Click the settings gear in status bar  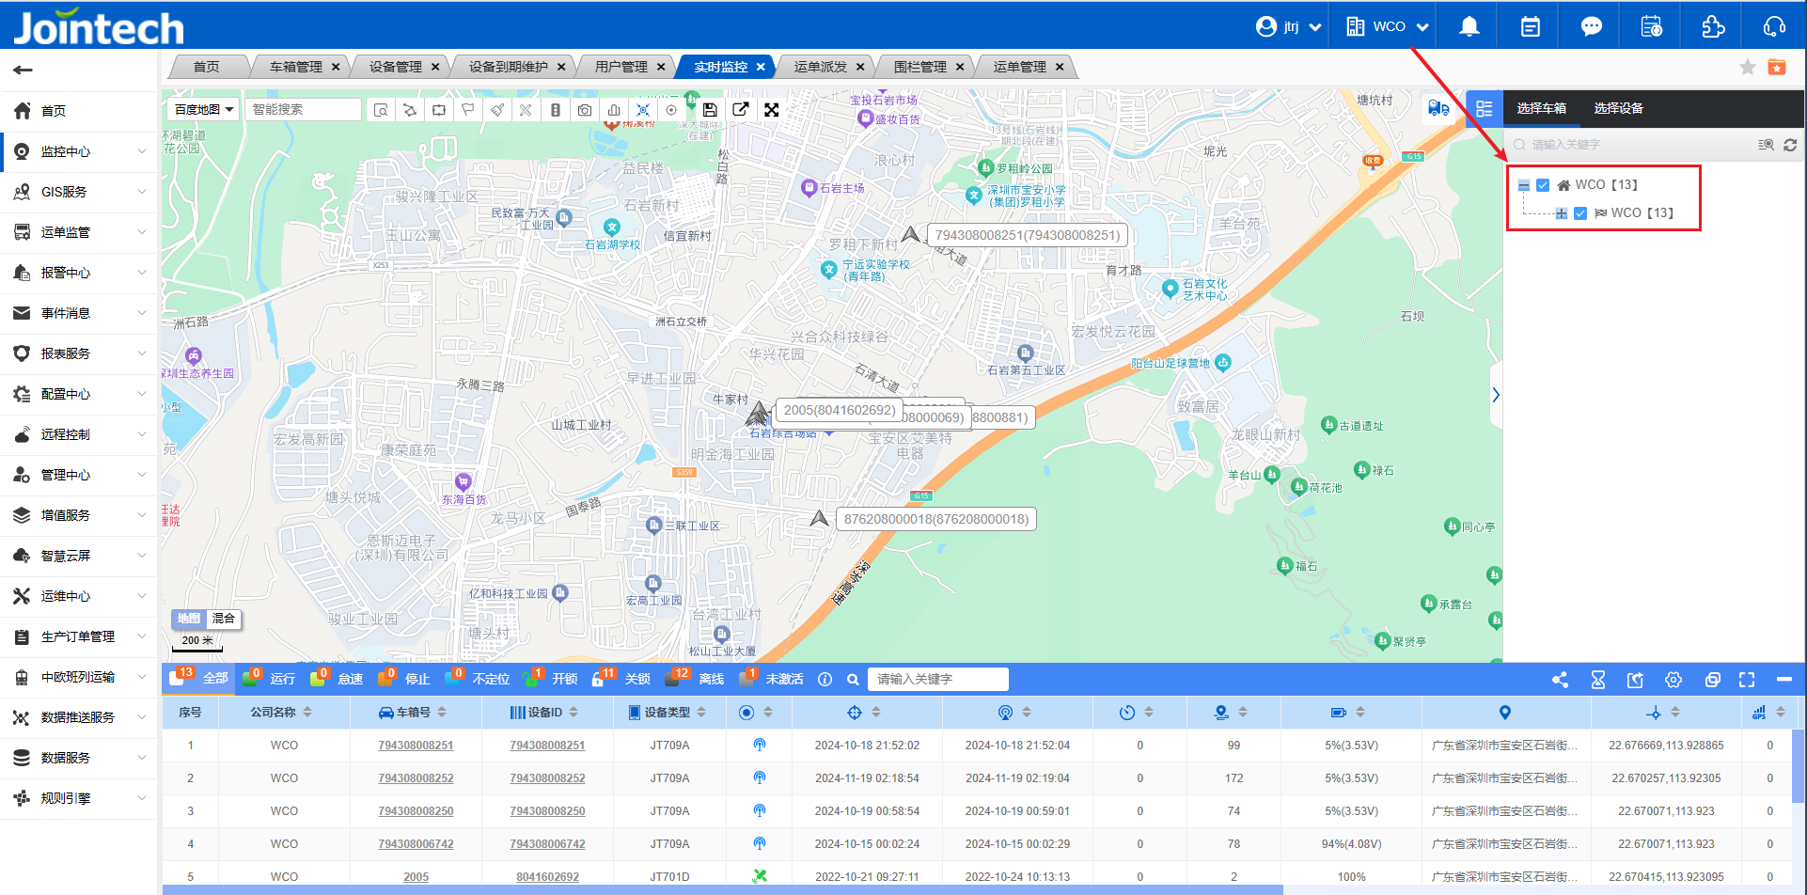pos(1673,680)
